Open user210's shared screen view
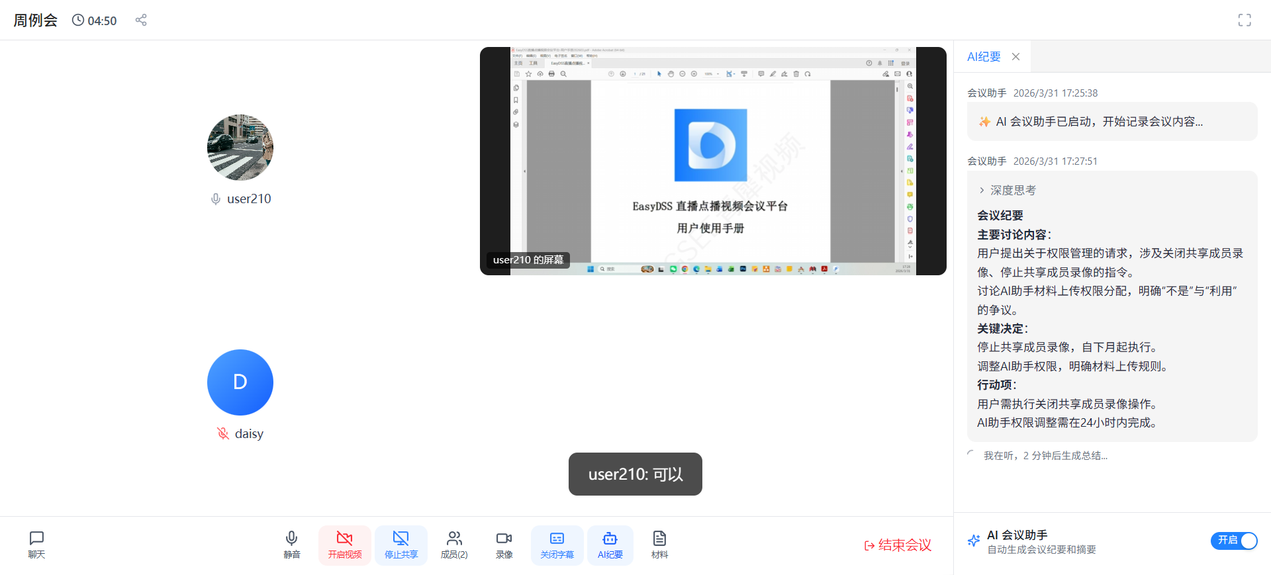Image resolution: width=1271 pixels, height=575 pixels. [x=713, y=161]
